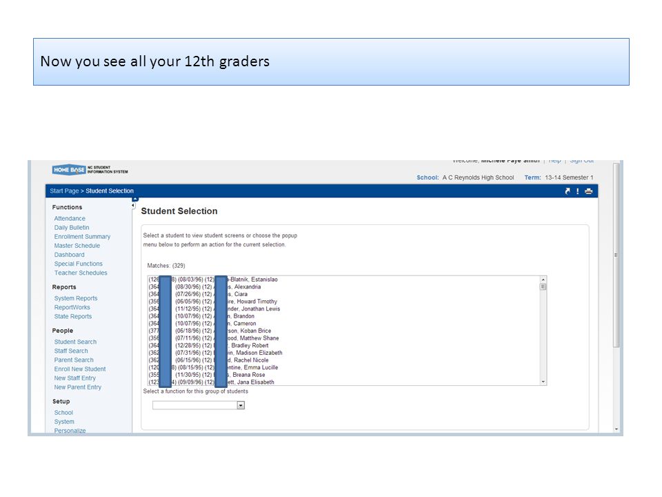Open Special Functions
Image resolution: width=662 pixels, height=497 pixels.
pos(79,264)
